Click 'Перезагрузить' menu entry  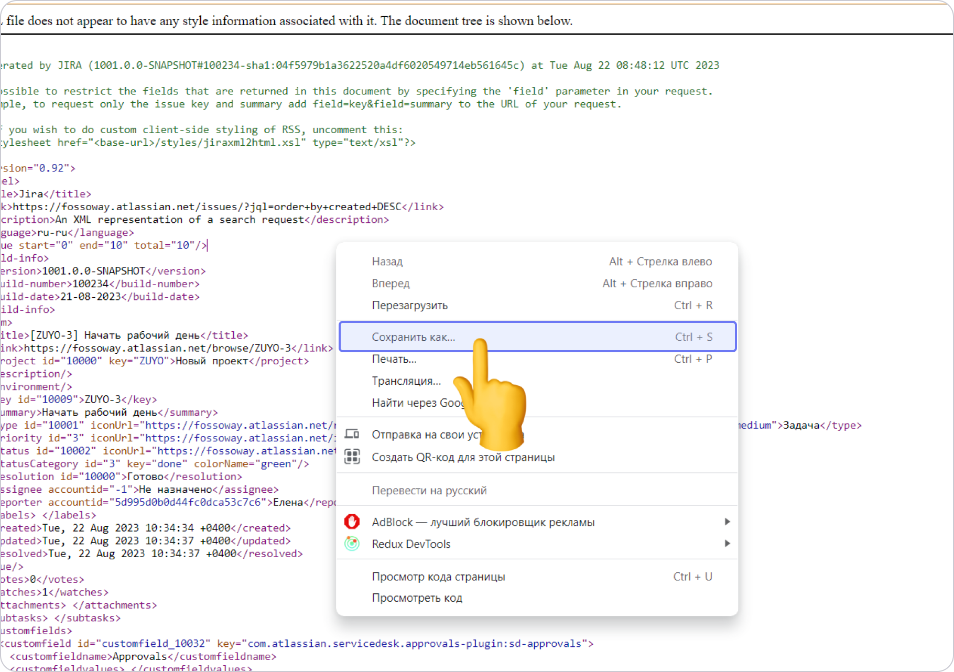[x=409, y=305]
